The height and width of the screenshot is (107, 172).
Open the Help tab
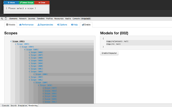74,25
